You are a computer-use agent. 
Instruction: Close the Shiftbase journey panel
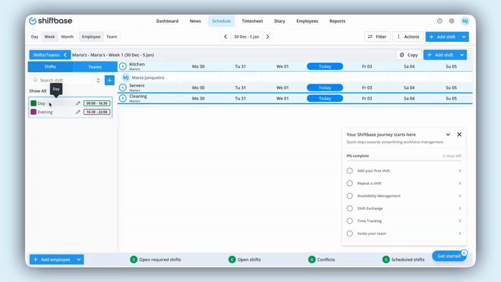pos(460,134)
